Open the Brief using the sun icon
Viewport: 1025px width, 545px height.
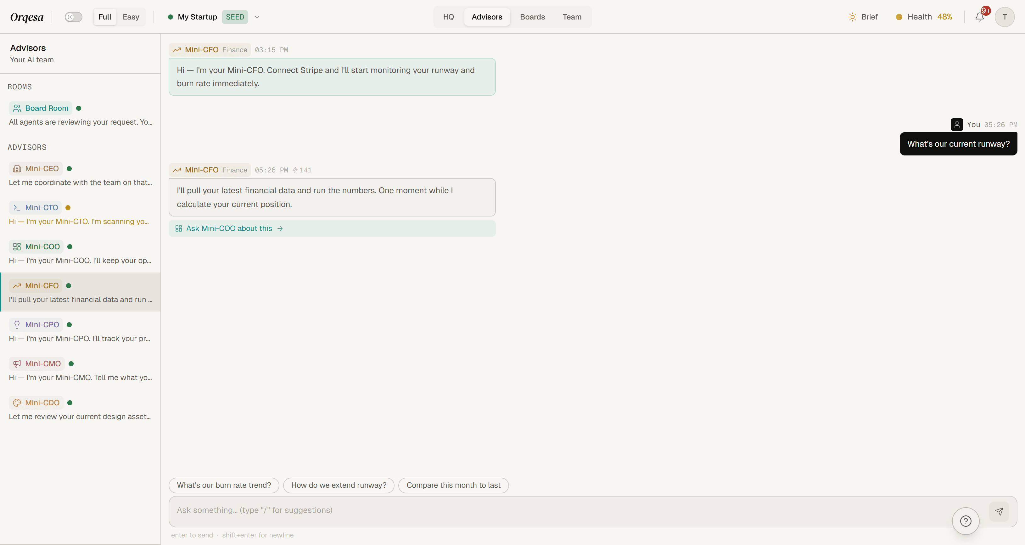[x=852, y=17]
